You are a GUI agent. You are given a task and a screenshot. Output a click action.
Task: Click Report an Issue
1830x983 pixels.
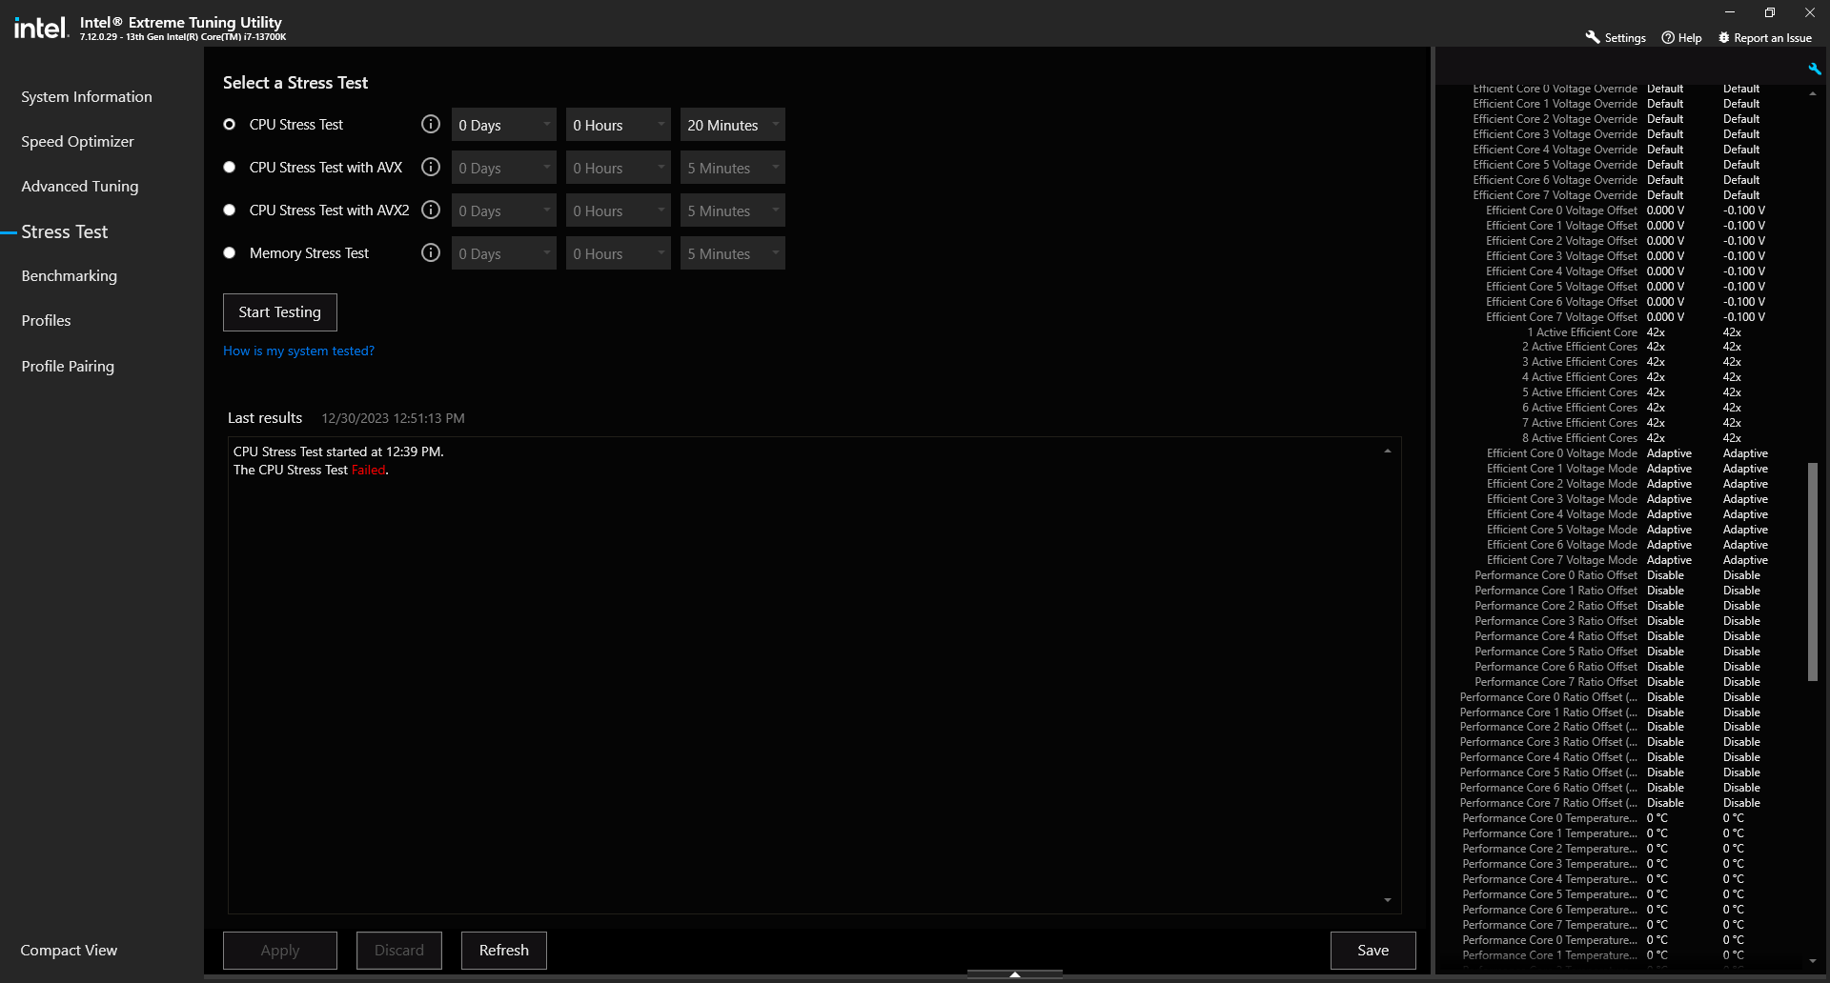[x=1764, y=38]
